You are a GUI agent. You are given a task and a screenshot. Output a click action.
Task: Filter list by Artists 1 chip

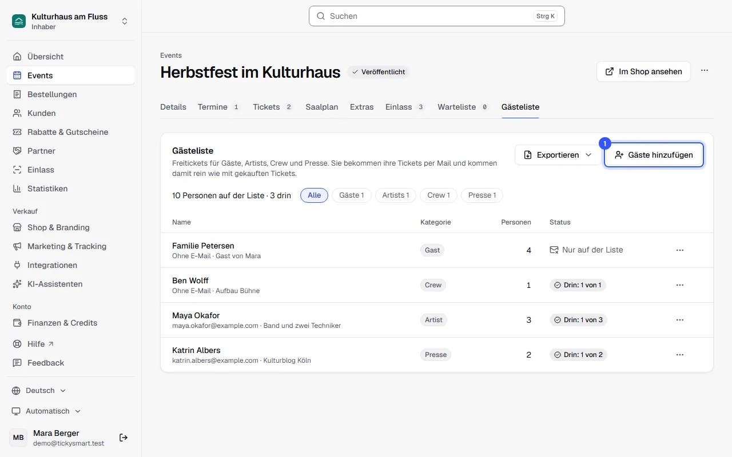pyautogui.click(x=396, y=195)
